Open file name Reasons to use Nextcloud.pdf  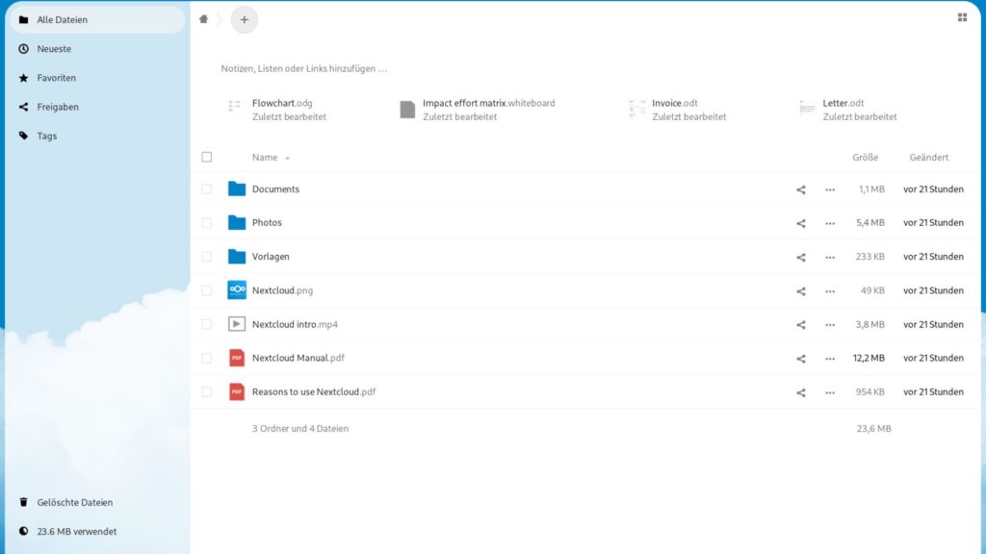pos(314,392)
